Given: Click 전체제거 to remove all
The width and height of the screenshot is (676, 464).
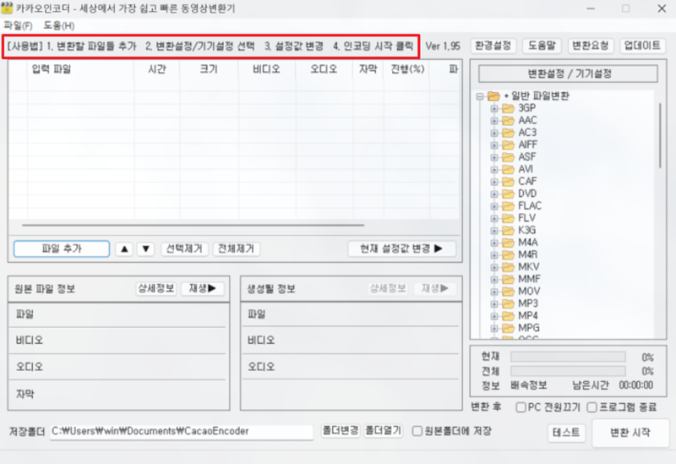Looking at the screenshot, I should (x=236, y=248).
